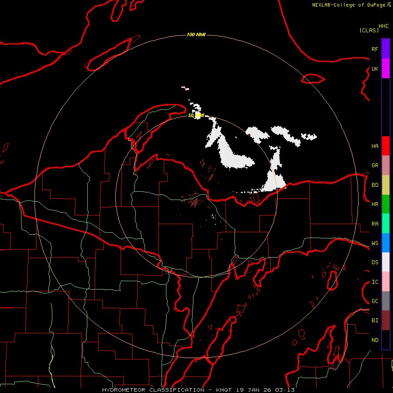
Task: Select the BD yellow legend swatch
Action: [x=386, y=185]
